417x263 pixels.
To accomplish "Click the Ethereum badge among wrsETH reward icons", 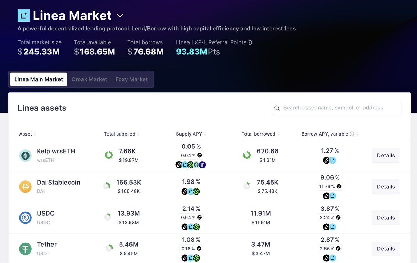I will tap(197, 164).
